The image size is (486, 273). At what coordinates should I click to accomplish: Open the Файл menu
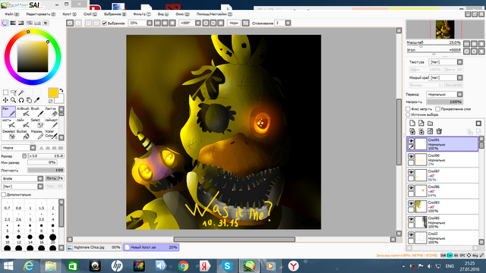12,14
